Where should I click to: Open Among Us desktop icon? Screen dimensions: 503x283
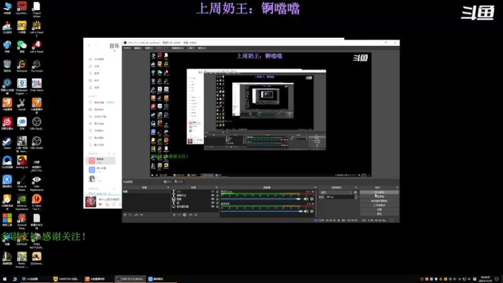click(x=22, y=162)
